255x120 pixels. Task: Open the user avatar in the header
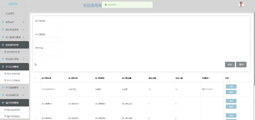click(x=241, y=4)
